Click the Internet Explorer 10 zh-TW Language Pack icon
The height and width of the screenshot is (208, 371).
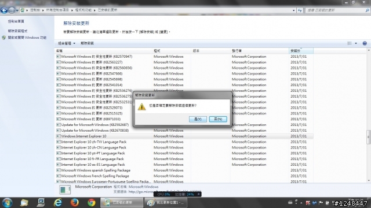pos(58,142)
